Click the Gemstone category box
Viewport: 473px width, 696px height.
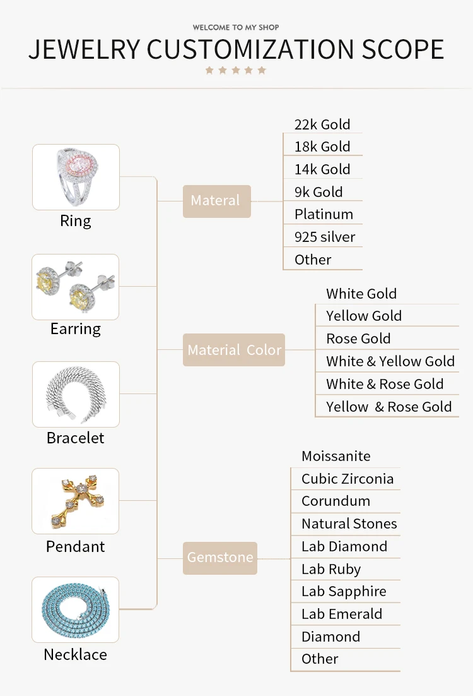[x=220, y=558]
